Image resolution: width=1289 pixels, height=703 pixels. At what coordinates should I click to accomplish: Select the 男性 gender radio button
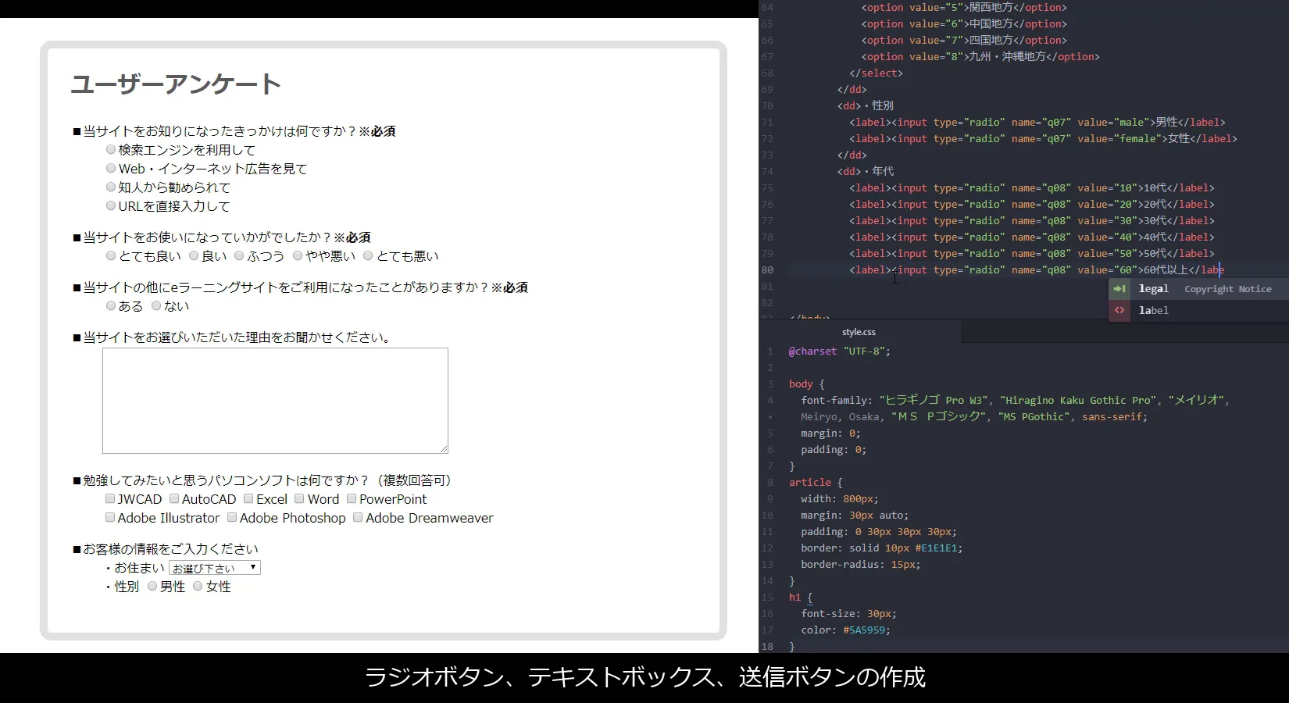pyautogui.click(x=152, y=586)
